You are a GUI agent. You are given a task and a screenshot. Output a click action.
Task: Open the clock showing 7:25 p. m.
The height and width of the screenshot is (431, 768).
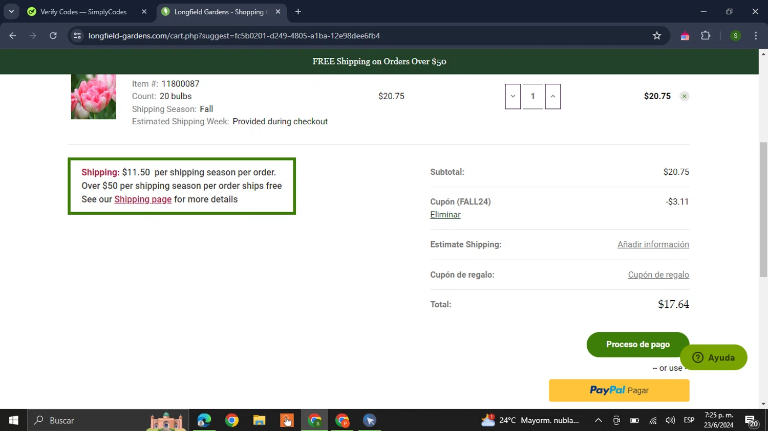[x=719, y=420]
